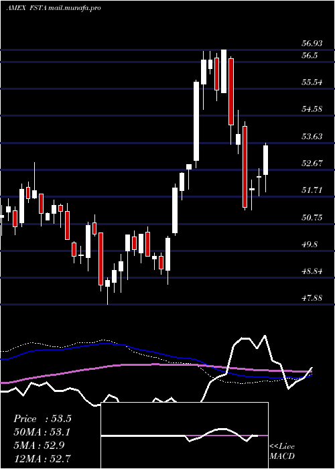Click the 50MA : 53.1 readout

[42, 432]
